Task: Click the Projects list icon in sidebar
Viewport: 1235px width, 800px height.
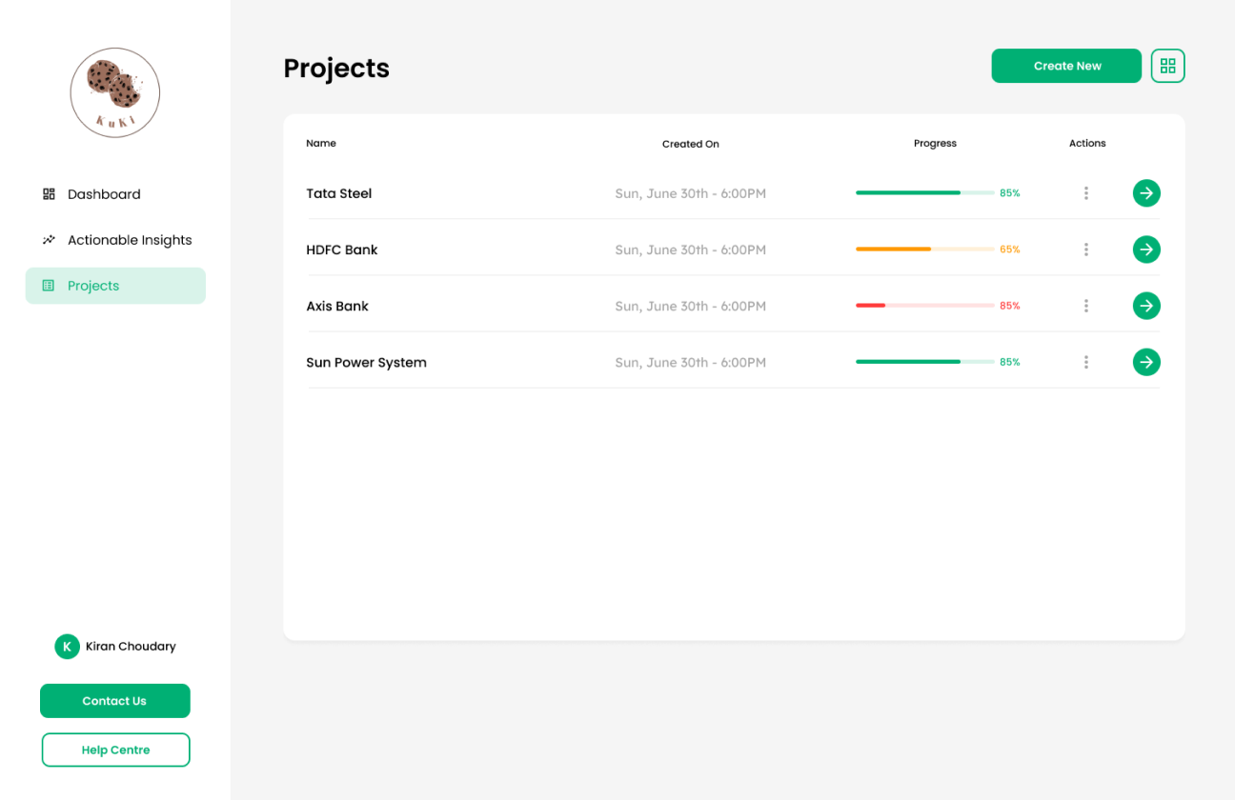Action: click(x=49, y=286)
